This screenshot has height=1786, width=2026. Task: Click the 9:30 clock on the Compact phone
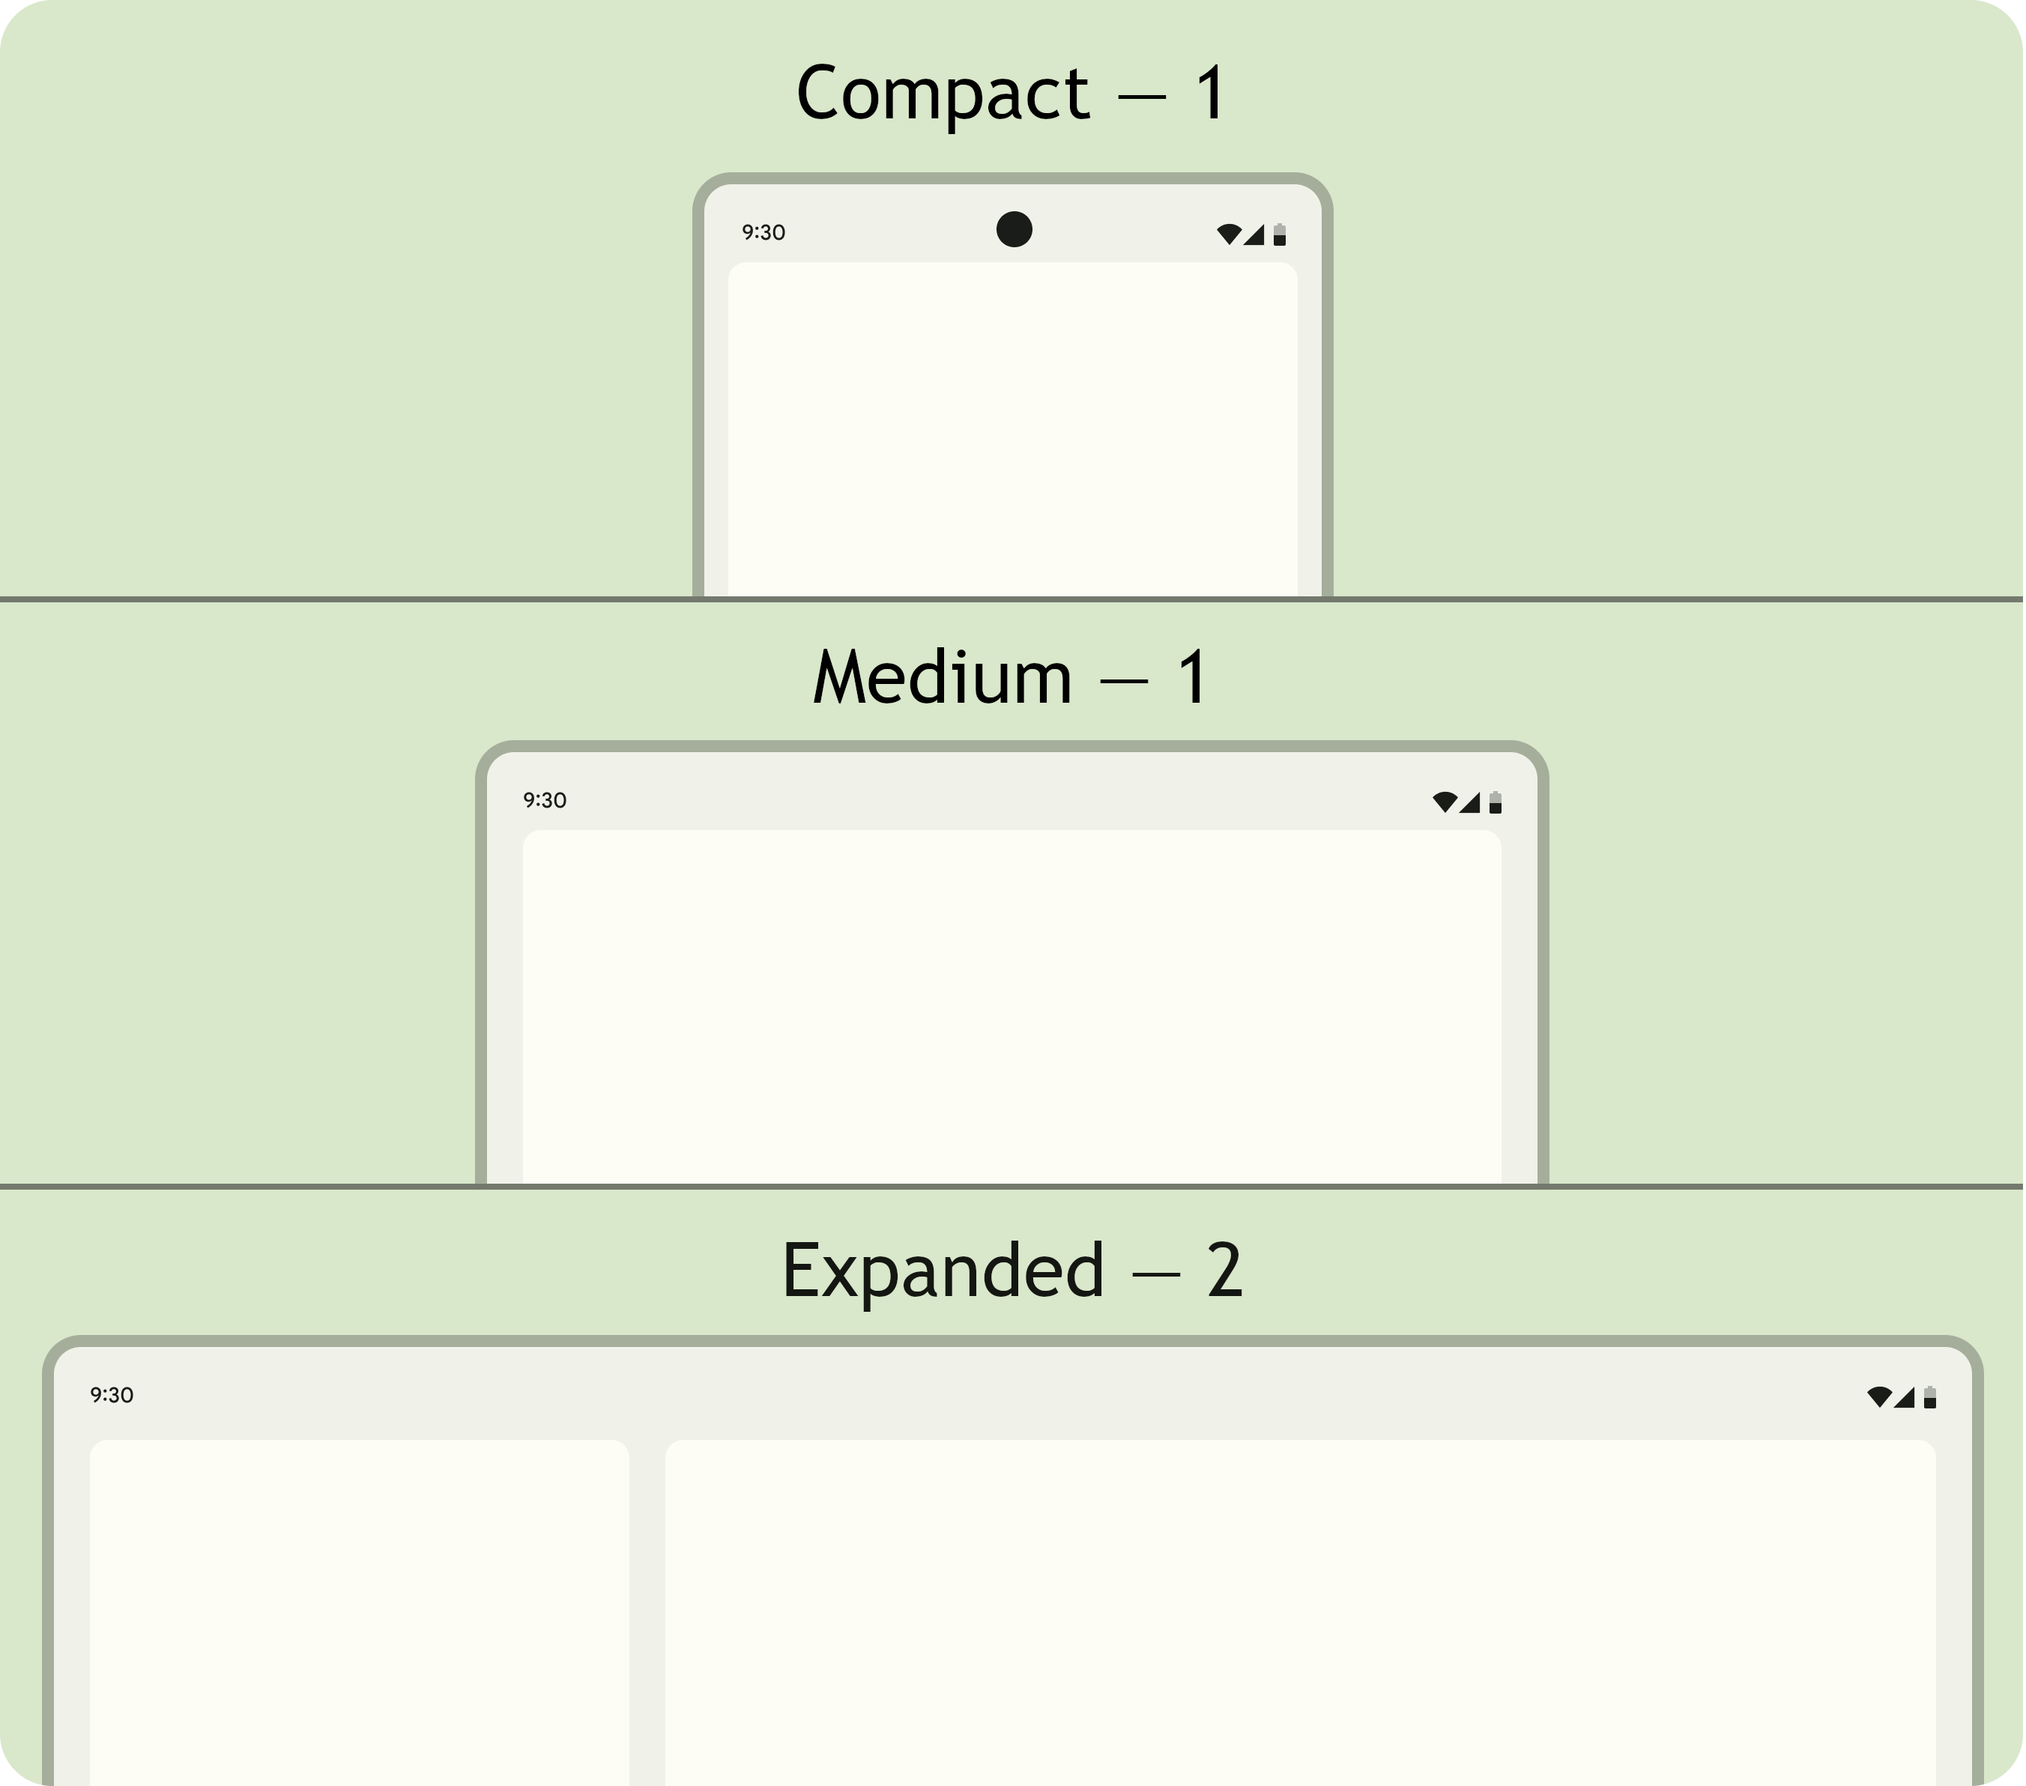pos(763,232)
